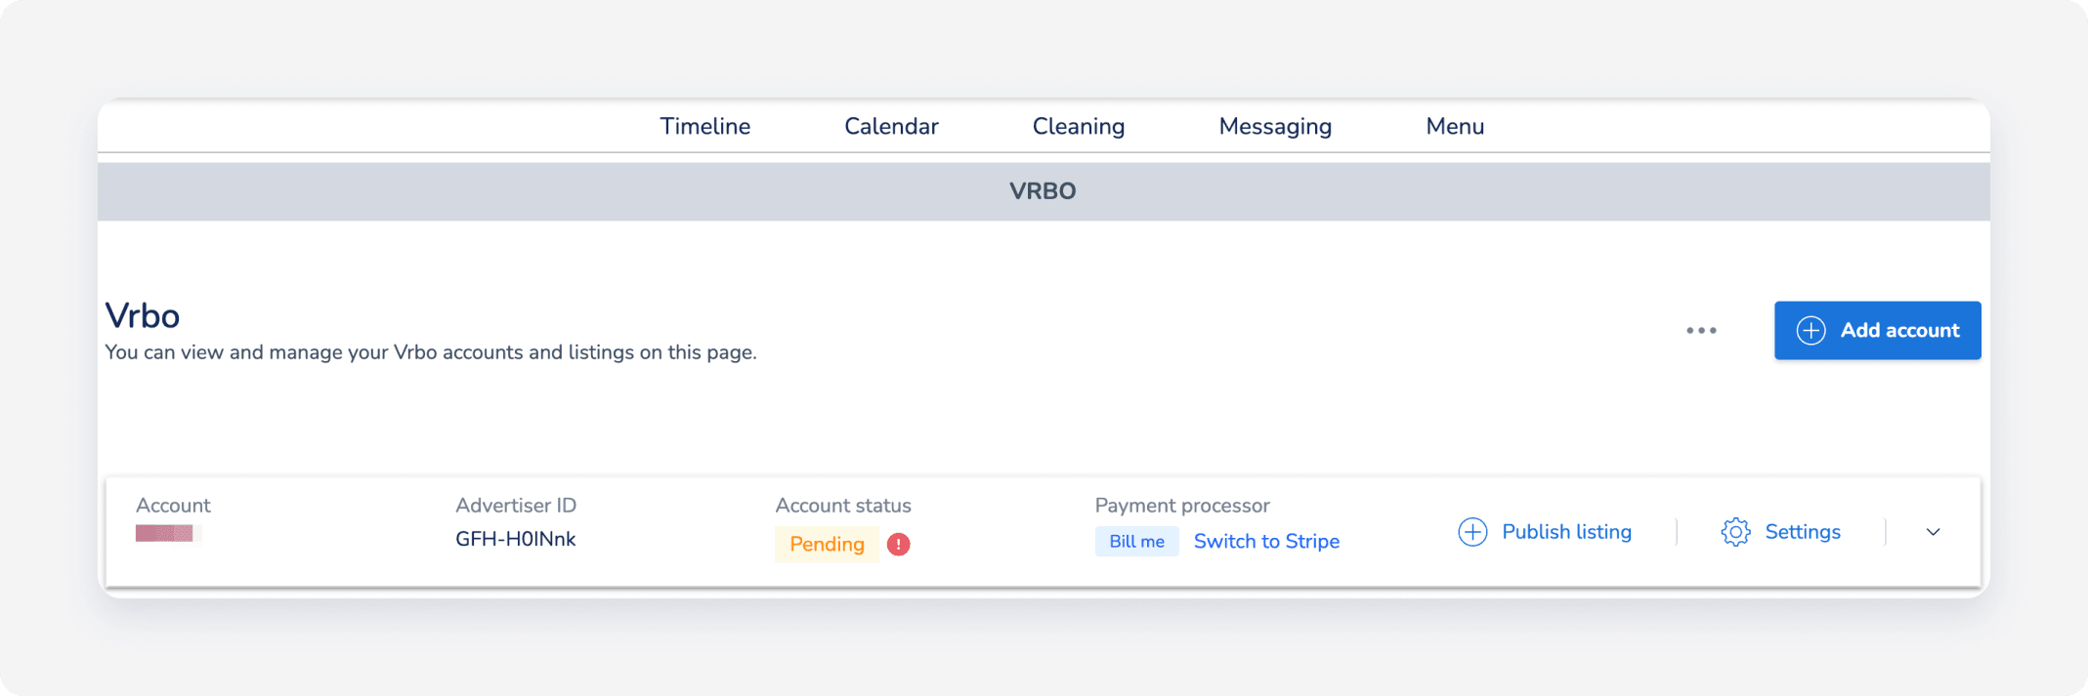Image resolution: width=2088 pixels, height=696 pixels.
Task: Open the Menu item
Action: coord(1455,126)
